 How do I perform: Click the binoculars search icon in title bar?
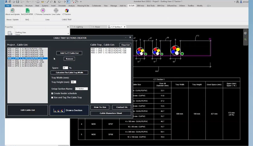[238, 2]
